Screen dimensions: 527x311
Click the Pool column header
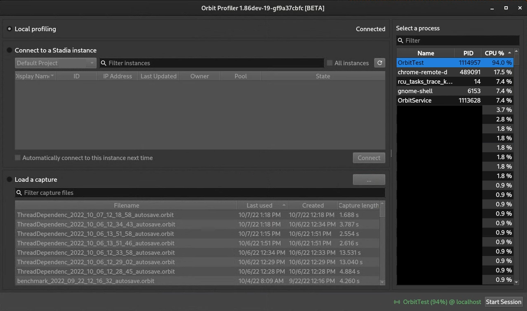tap(240, 76)
